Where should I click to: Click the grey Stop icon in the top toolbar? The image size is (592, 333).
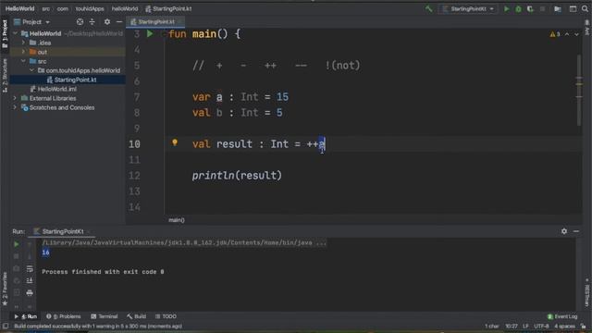pyautogui.click(x=543, y=8)
